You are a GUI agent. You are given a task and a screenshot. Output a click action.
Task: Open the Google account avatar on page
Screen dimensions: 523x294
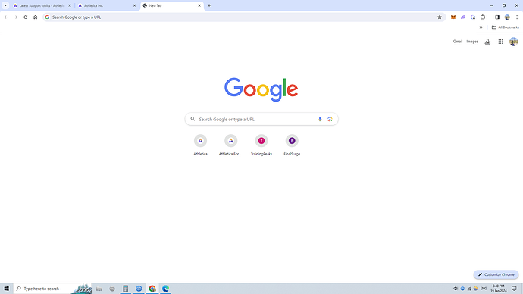[514, 42]
